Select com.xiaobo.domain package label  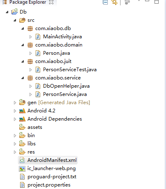coord(59,45)
